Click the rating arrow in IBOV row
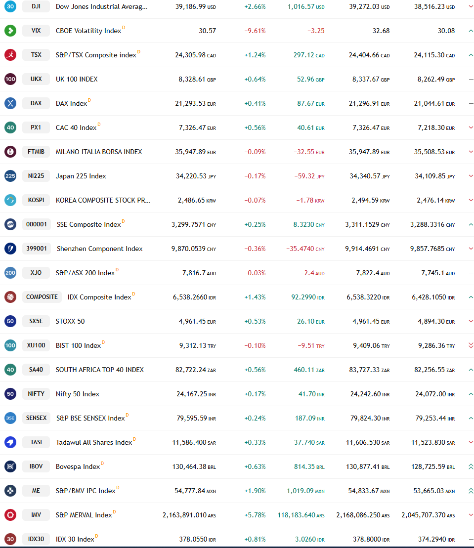 click(x=471, y=466)
